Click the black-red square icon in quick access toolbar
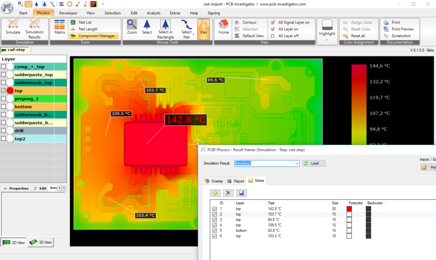 coord(93,4)
